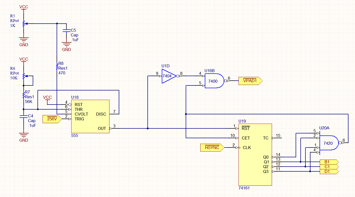The height and width of the screenshot is (197, 355).
Task: Click the 56K value text of R7
Action: click(29, 102)
